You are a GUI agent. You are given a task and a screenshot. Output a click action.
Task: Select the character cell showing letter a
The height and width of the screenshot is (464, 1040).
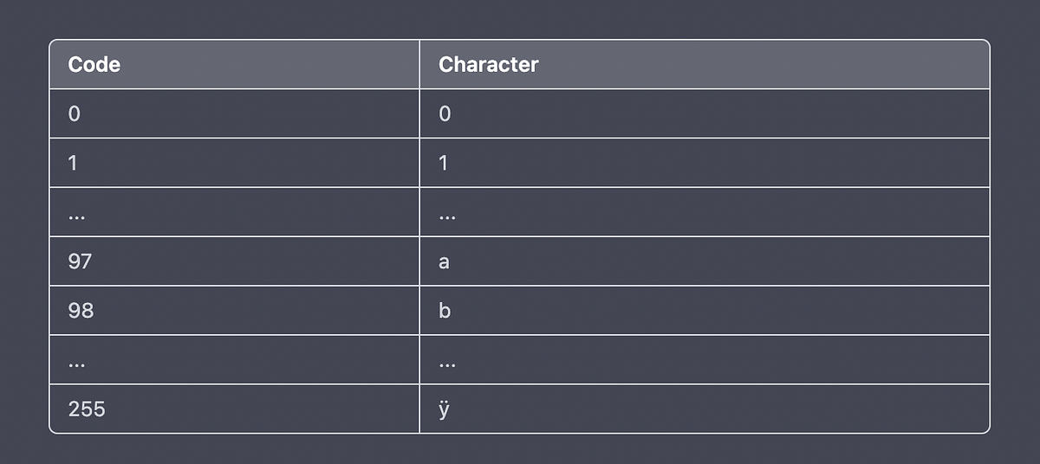444,261
